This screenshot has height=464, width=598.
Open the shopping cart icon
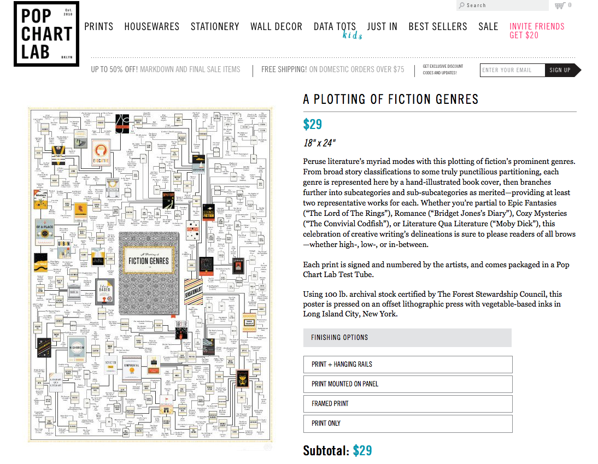pyautogui.click(x=560, y=5)
